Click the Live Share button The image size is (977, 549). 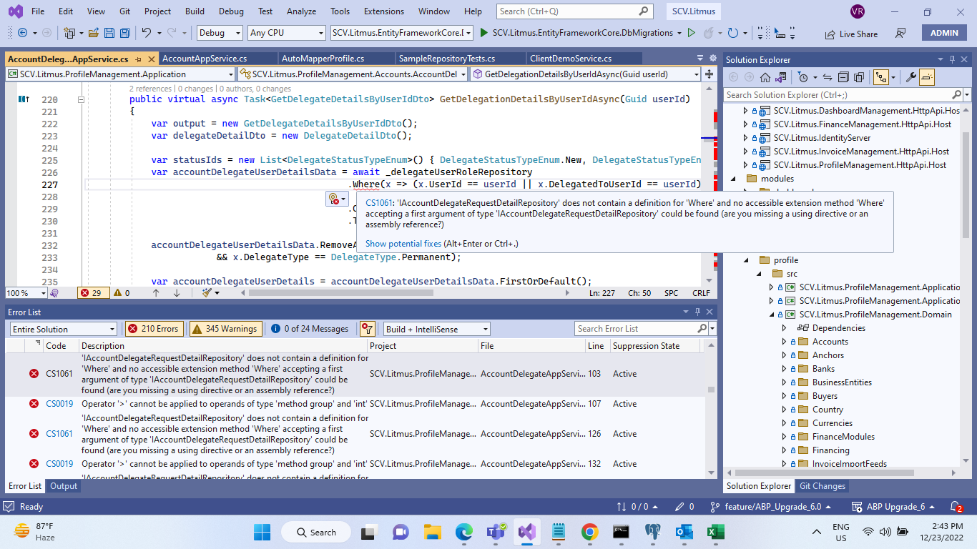pyautogui.click(x=850, y=34)
